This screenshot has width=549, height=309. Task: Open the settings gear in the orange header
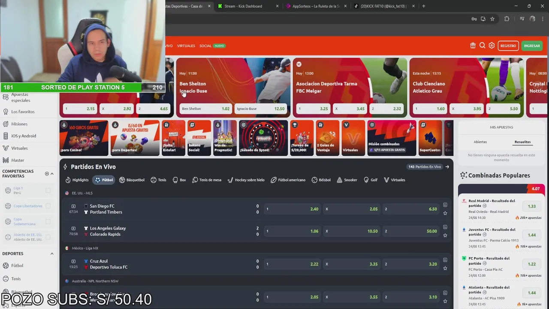click(x=492, y=45)
